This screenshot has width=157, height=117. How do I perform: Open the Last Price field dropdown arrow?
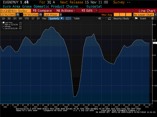click(61, 15)
